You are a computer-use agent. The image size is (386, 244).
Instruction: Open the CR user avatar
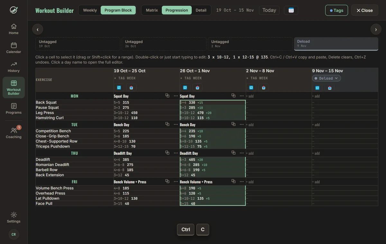[x=14, y=234]
